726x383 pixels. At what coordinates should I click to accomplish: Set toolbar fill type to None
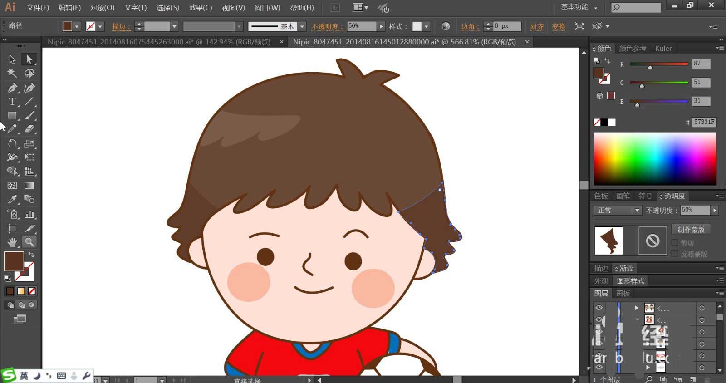[32, 291]
